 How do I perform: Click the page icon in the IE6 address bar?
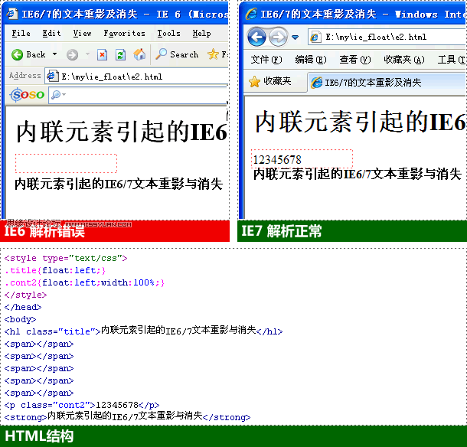(x=52, y=77)
